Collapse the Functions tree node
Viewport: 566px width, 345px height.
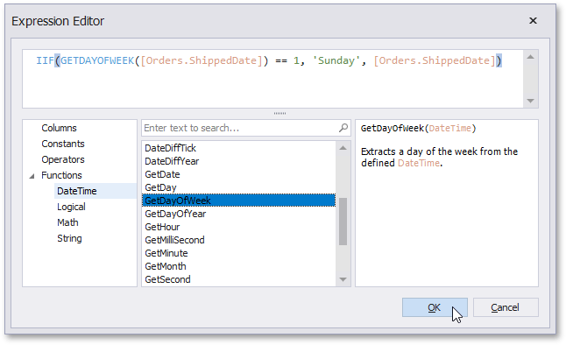[x=32, y=176]
